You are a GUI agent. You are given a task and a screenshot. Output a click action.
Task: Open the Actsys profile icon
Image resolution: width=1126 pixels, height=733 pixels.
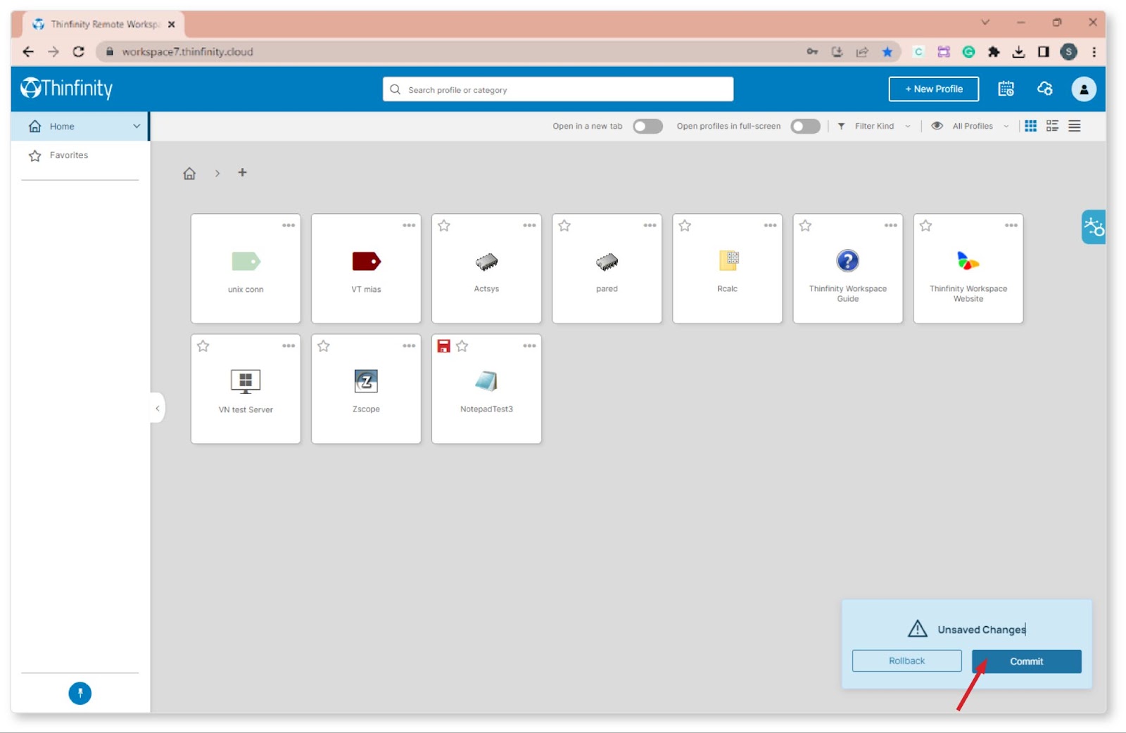(x=486, y=262)
